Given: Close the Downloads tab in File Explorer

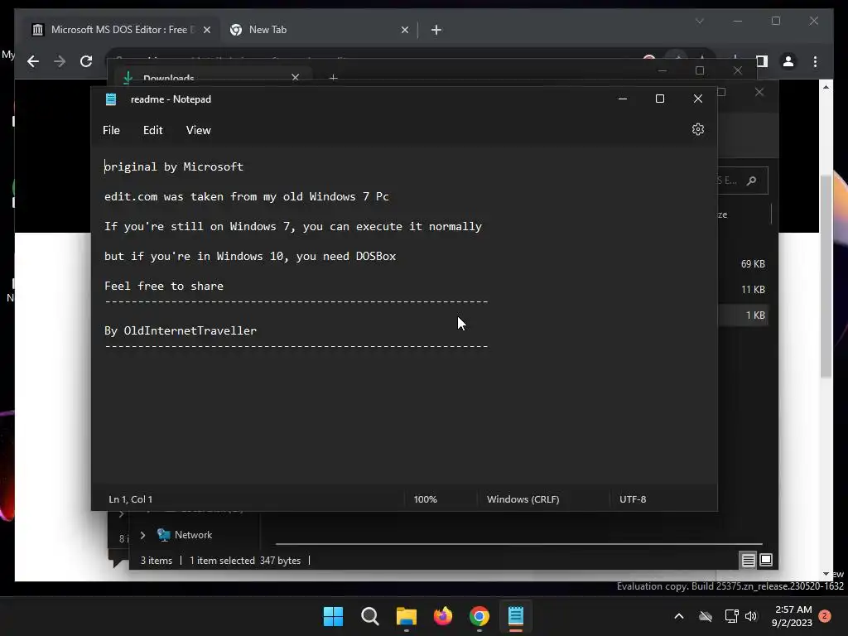Looking at the screenshot, I should (296, 77).
